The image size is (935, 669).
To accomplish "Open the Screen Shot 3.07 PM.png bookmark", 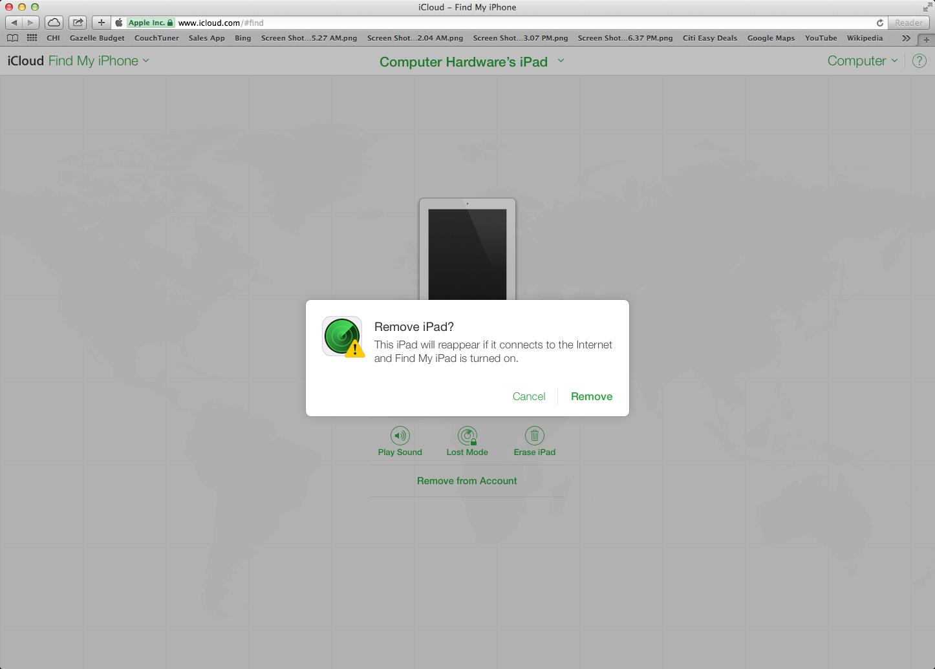I will click(521, 38).
